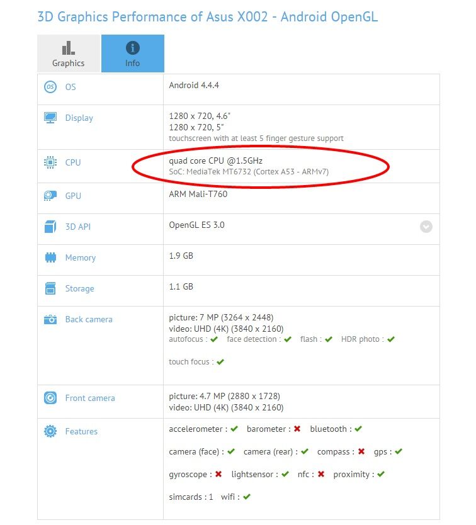Screen dimensions: 476x525
Task: Click 'quad core CPU @1.5GHz' text
Action: [215, 161]
